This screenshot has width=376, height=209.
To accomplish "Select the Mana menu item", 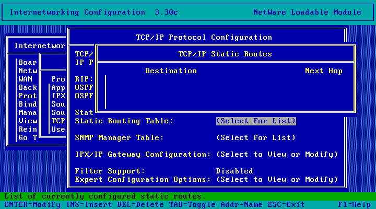I will [28, 113].
